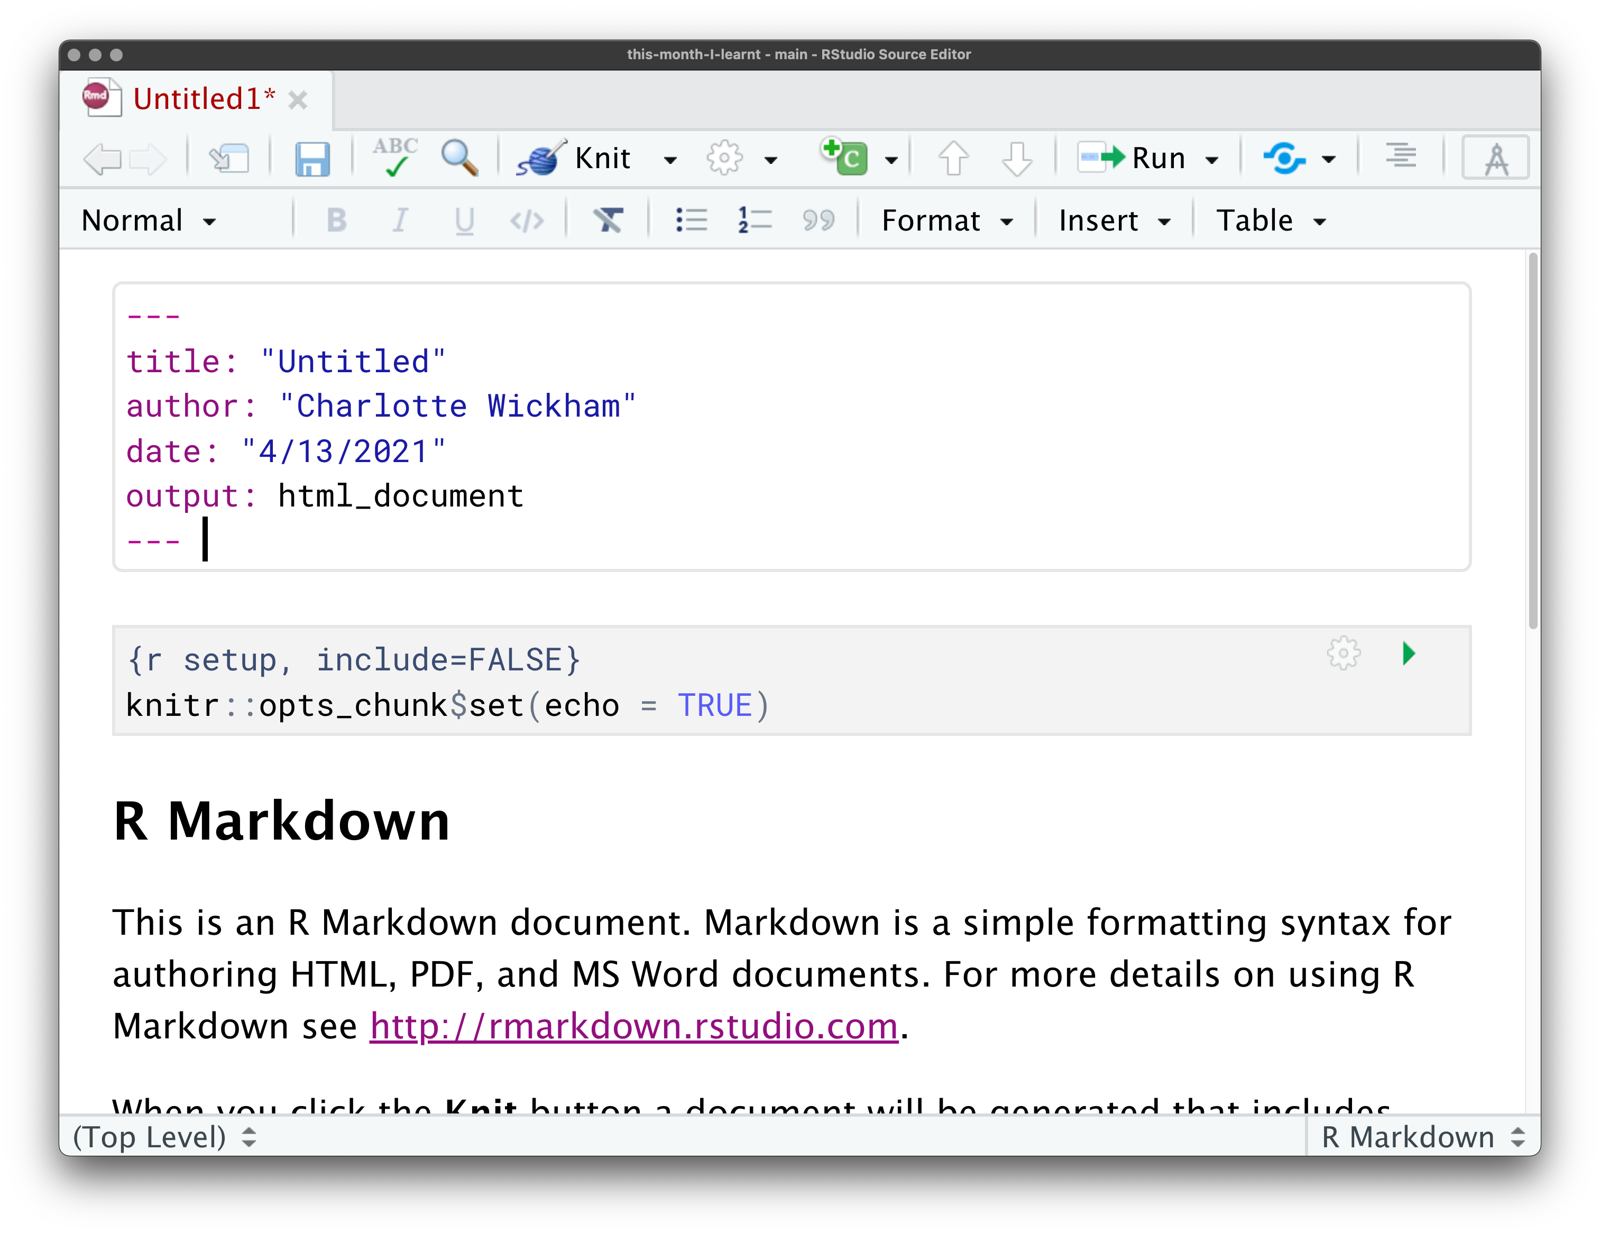
Task: Open the Table menu
Action: 1271,220
